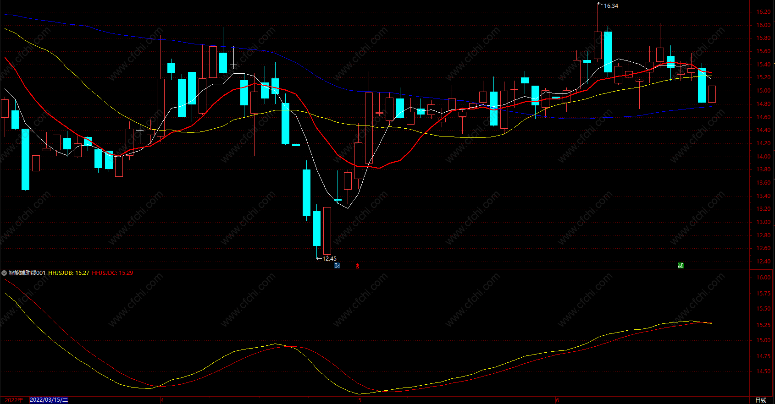Click the 16.20 price axis label
The image size is (775, 404).
pos(764,12)
